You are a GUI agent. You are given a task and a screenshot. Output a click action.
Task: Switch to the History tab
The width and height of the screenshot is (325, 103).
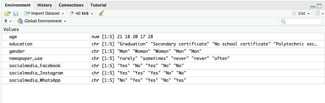(x=45, y=5)
